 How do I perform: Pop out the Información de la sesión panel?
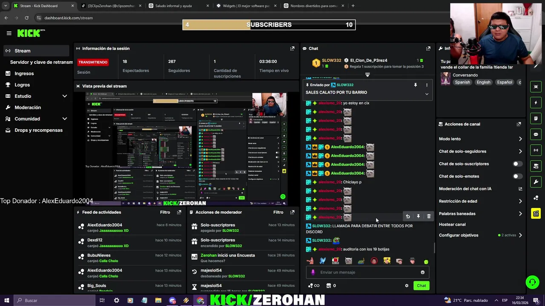pos(292,48)
